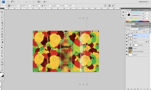Open the Fill slider dropdown arrow
Image resolution: width=151 pixels, height=90 pixels.
coord(150,32)
